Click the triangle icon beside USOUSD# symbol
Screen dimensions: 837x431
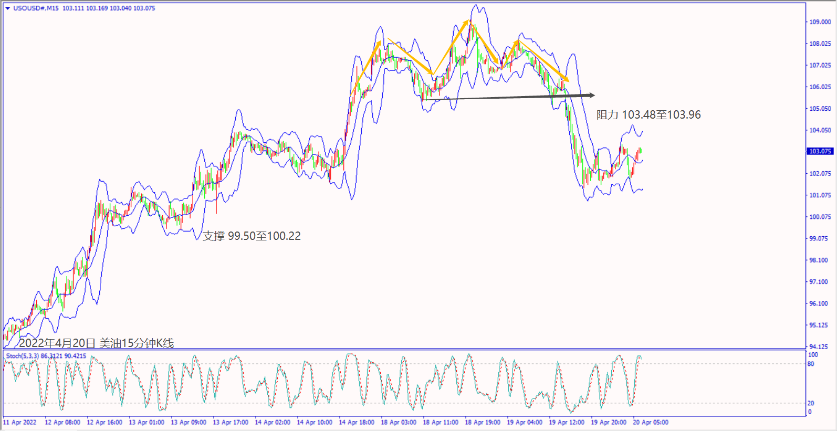tap(7, 8)
